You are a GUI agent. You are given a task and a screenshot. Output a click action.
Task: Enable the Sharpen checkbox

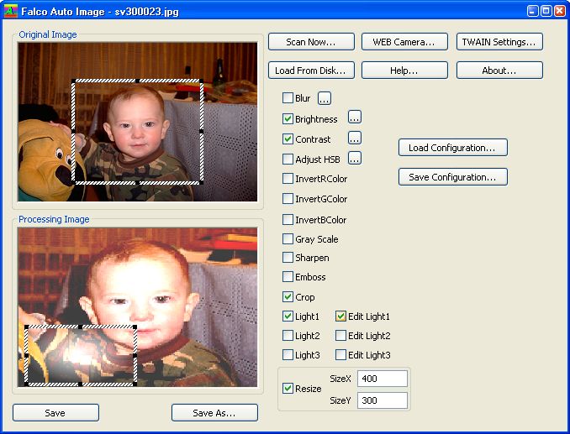tap(288, 257)
